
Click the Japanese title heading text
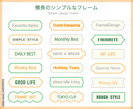pos(66,8)
